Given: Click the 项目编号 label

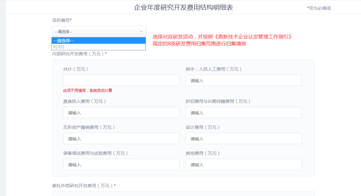Looking at the screenshot, I should click(x=62, y=20).
